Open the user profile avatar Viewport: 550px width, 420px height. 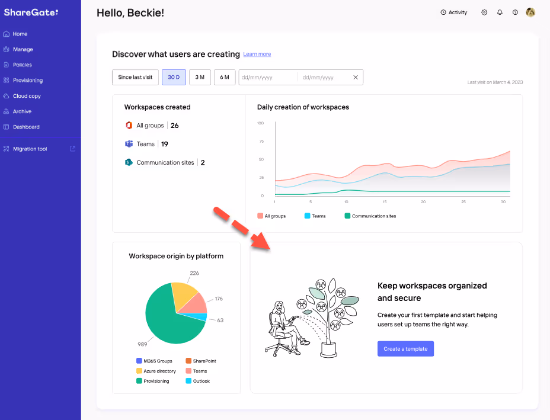530,12
